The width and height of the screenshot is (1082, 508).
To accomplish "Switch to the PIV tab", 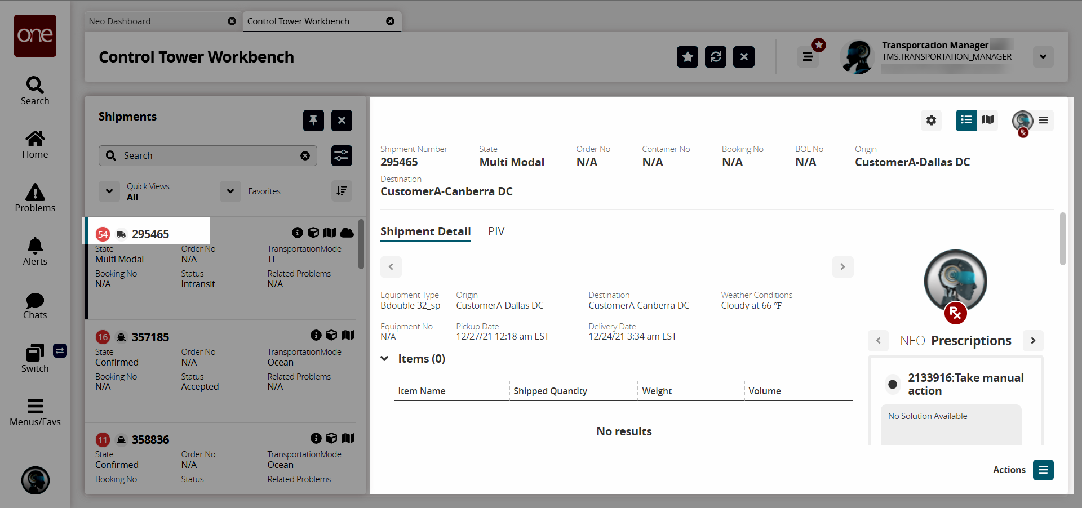I will click(496, 231).
